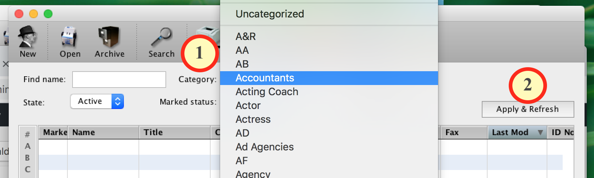Launch Search with the magnifying glass icon
This screenshot has width=594, height=178.
(x=161, y=37)
